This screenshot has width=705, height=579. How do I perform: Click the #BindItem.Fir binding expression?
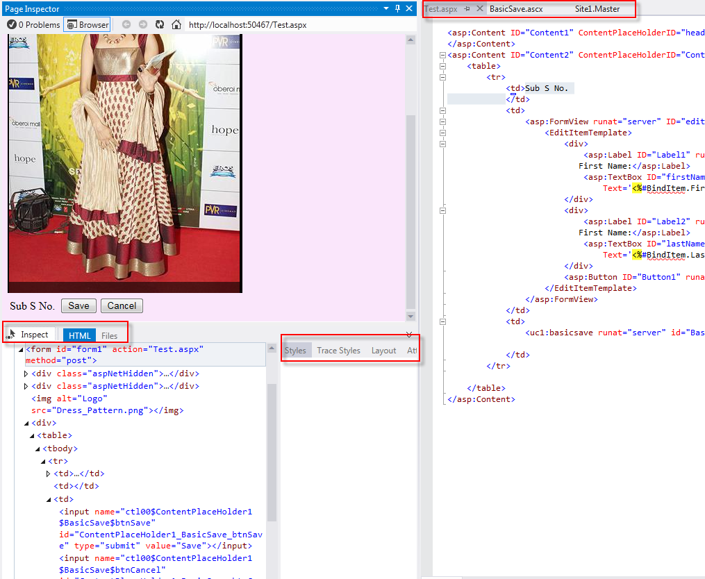(x=673, y=188)
